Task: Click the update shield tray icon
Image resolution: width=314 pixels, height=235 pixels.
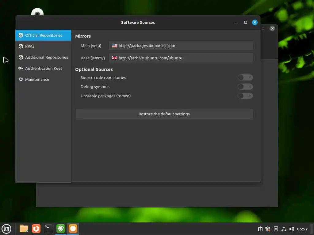Action: pyautogui.click(x=268, y=229)
